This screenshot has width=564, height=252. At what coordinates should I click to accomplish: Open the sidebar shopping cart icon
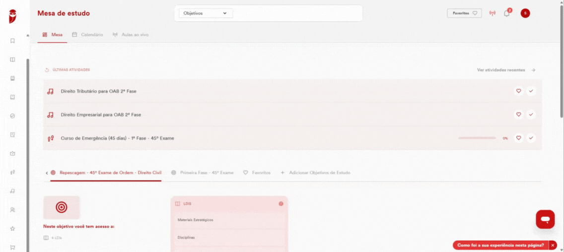tap(12, 248)
